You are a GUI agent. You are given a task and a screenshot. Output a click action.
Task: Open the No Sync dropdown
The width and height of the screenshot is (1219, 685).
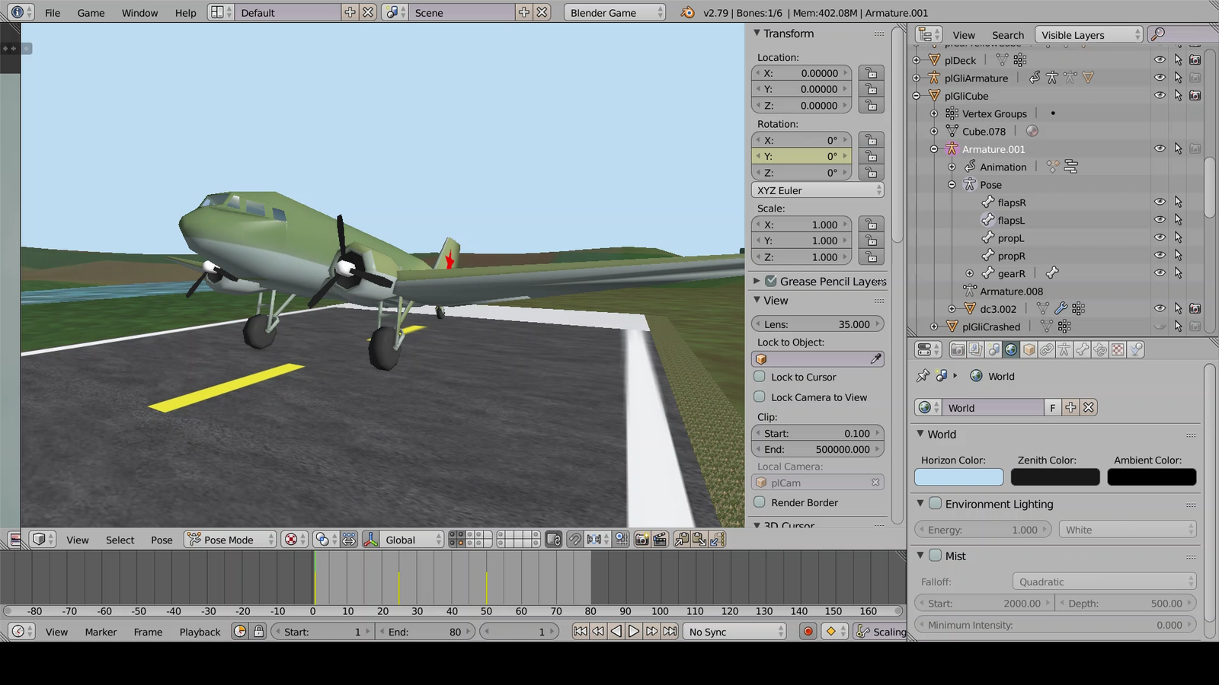(x=735, y=631)
